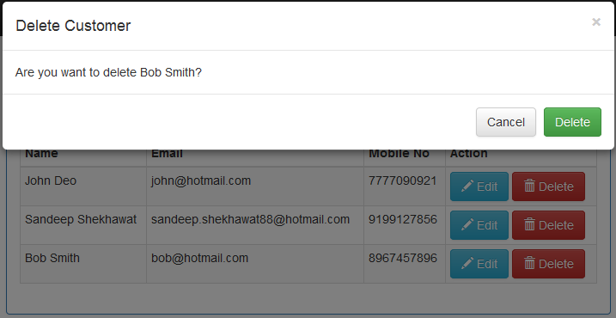Viewport: 616px width, 318px height.
Task: Click the trash icon in John Deo's row
Action: tap(529, 186)
